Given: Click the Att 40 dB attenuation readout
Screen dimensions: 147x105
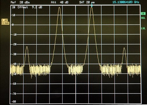Looking at the screenshot, I should (x=60, y=2).
